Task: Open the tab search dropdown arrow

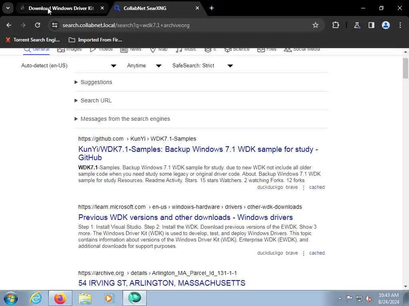Action: click(8, 8)
